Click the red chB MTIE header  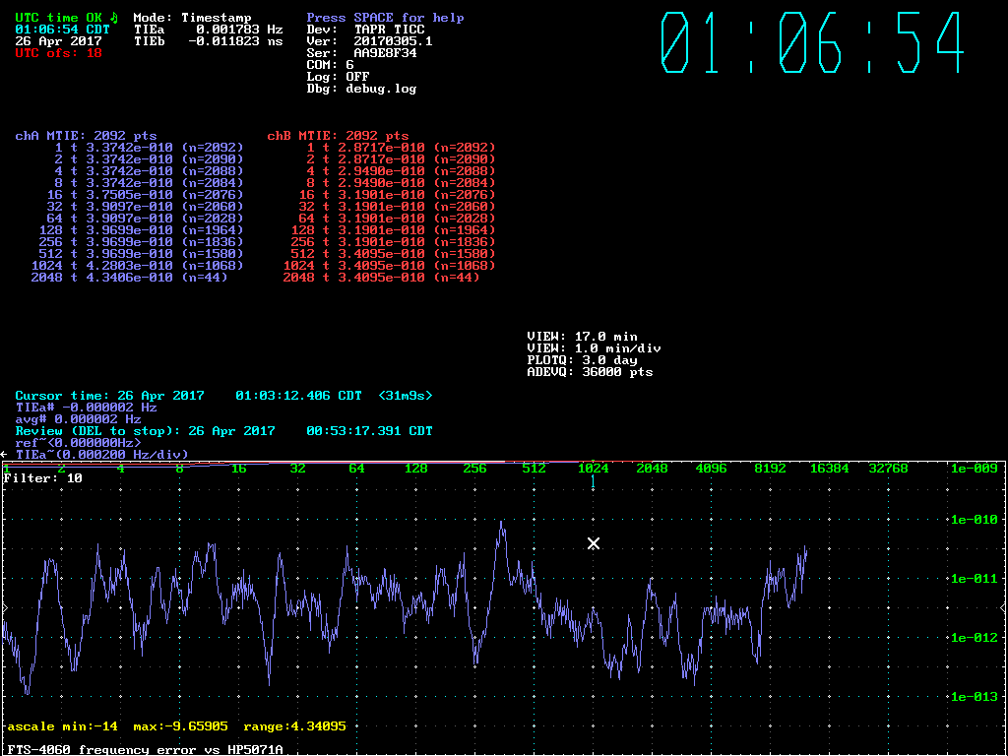[x=338, y=135]
